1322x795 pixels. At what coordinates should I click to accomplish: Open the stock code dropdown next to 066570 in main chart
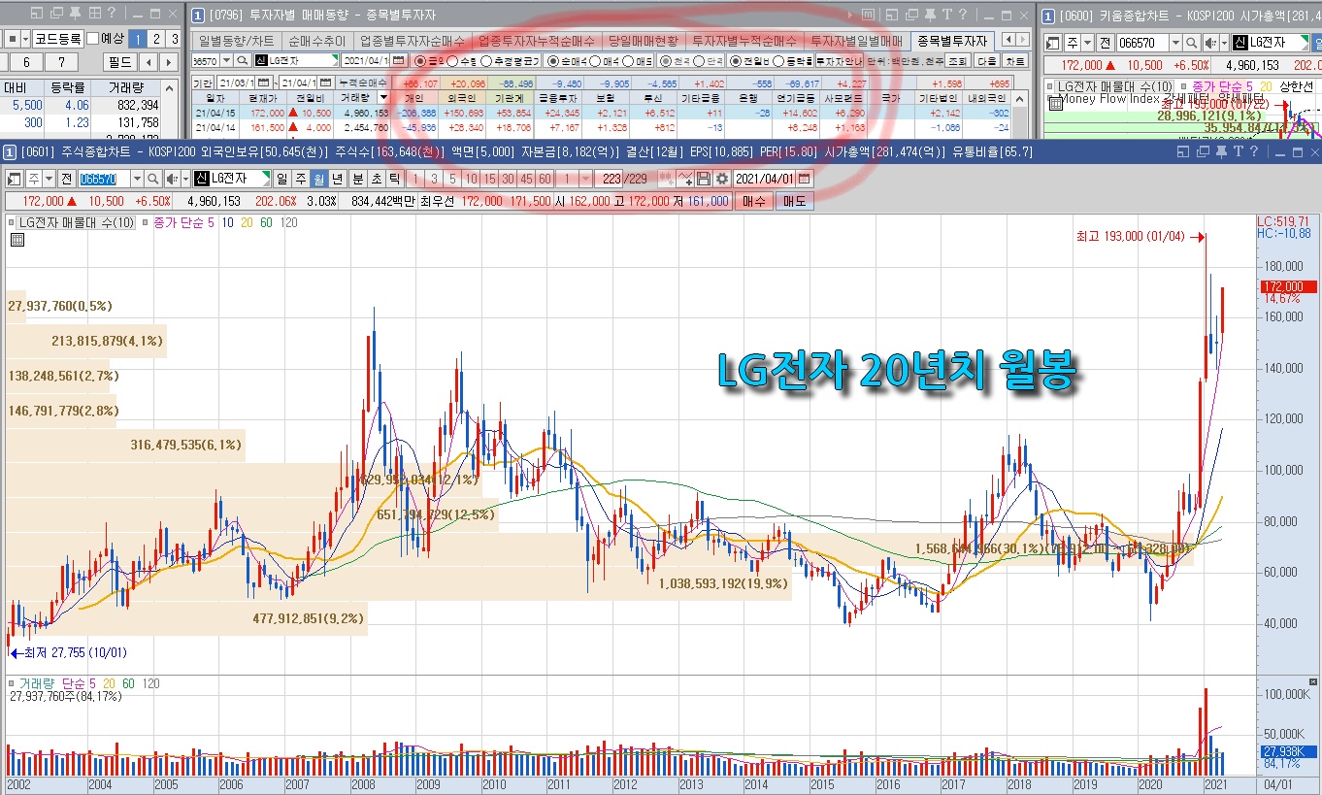(136, 179)
